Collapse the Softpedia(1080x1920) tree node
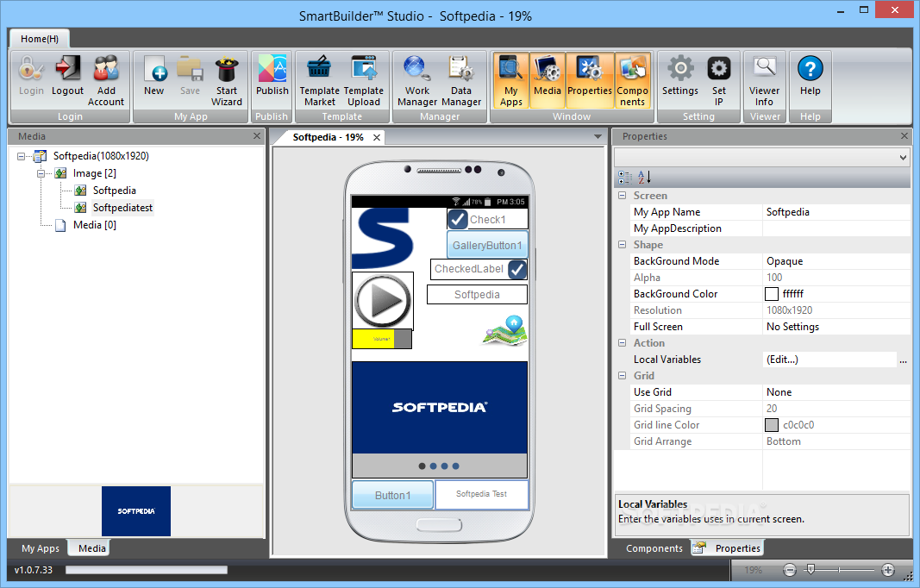 pos(21,156)
